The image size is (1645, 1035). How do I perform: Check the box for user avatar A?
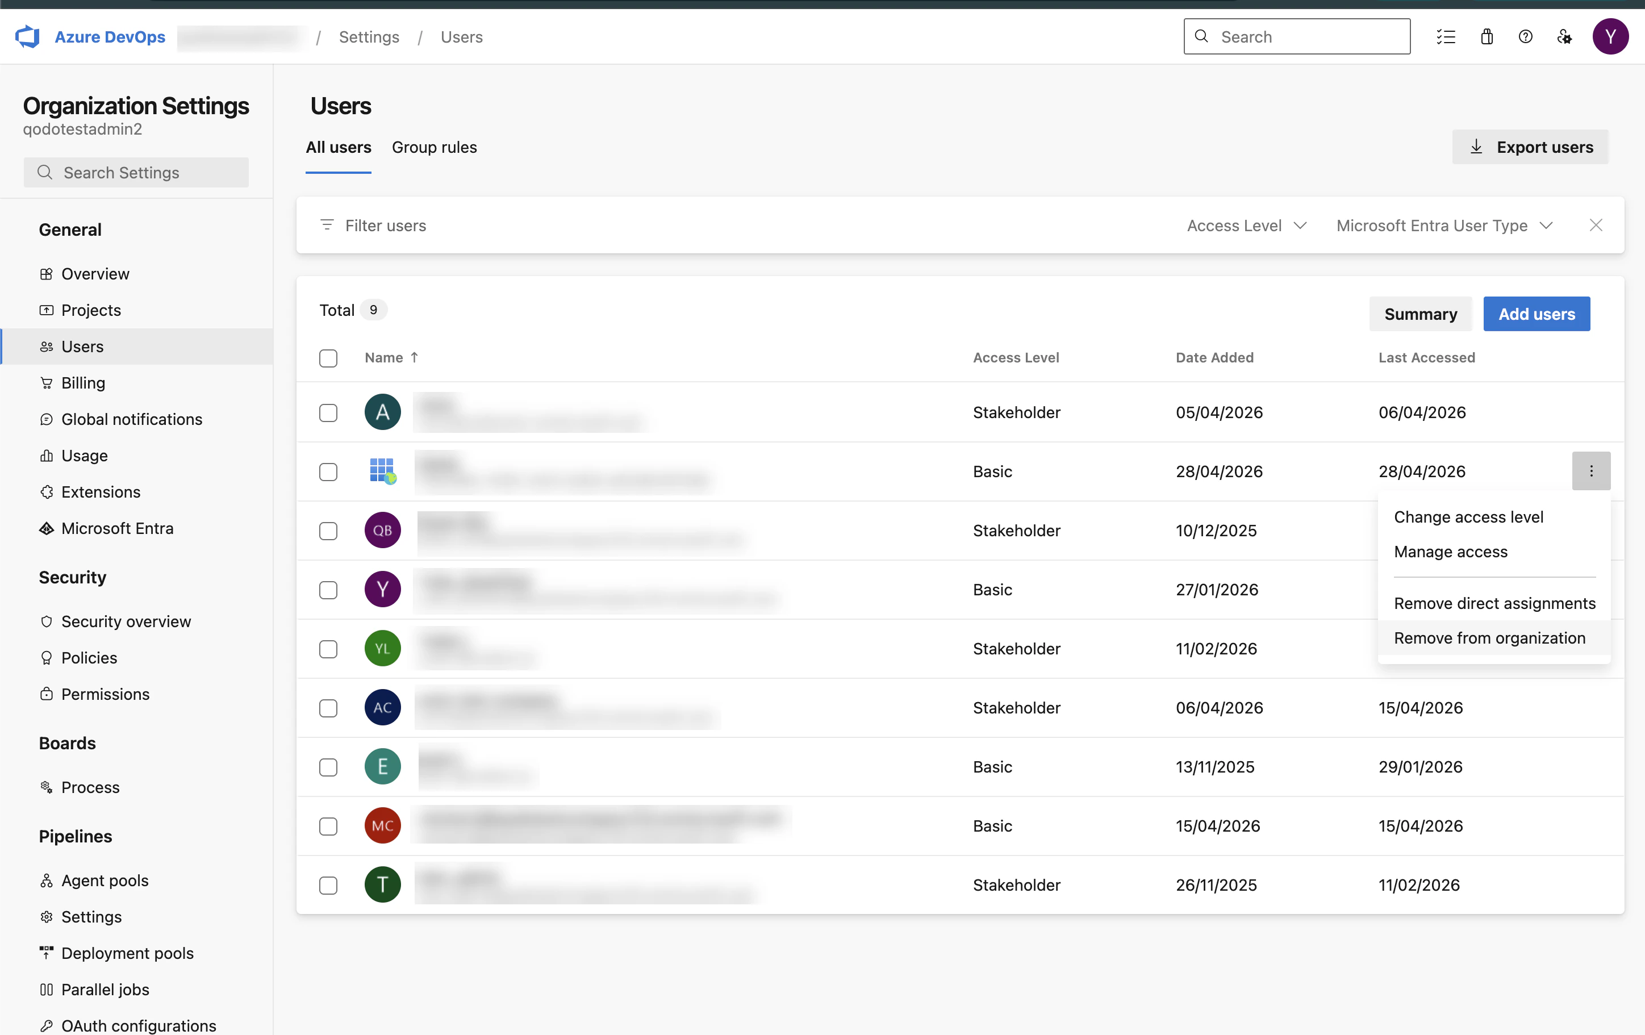tap(328, 412)
